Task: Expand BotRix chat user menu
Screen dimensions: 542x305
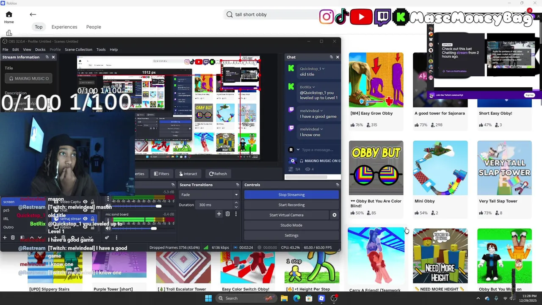Action: pos(313,87)
